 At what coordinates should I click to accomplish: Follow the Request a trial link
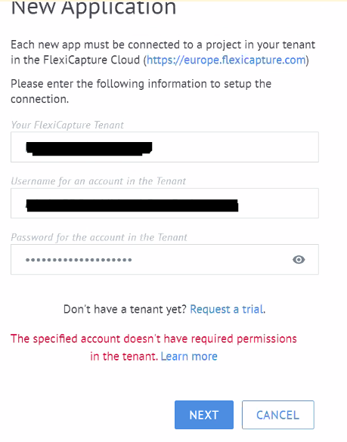(227, 309)
